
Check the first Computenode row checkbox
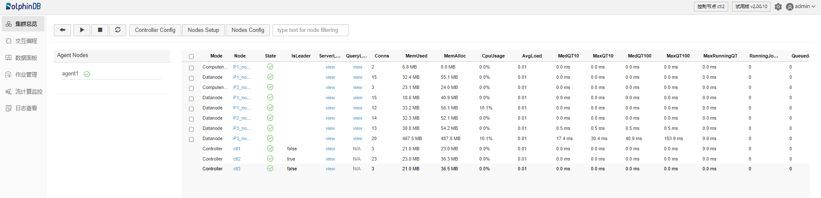[191, 68]
